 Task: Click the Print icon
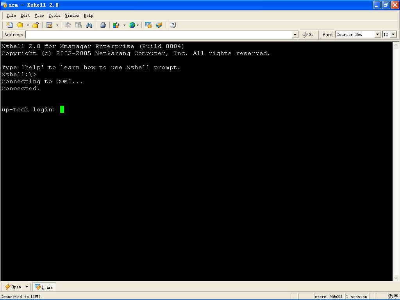(103, 25)
